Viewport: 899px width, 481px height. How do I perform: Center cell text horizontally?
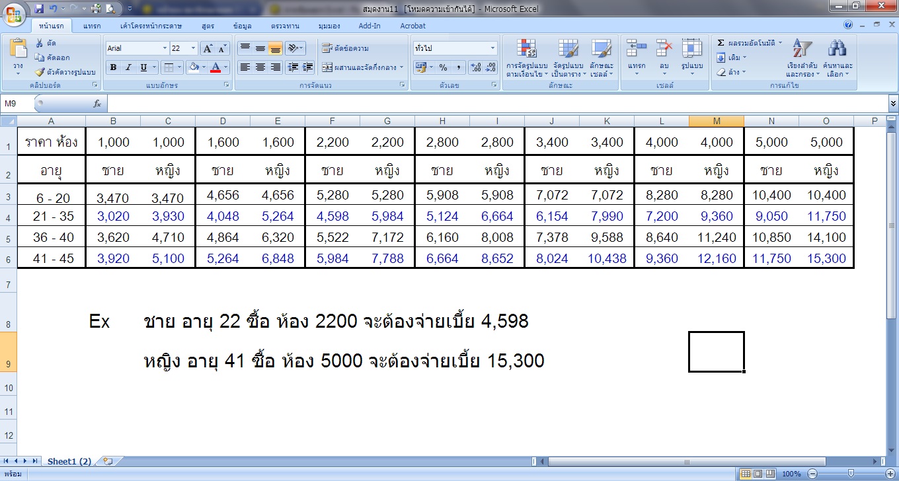click(260, 67)
